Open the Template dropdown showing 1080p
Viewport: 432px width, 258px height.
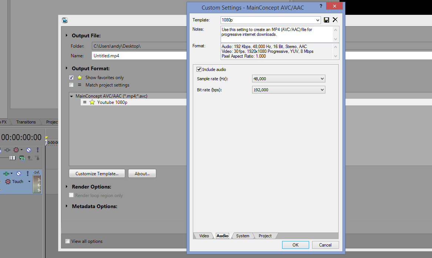(x=318, y=20)
